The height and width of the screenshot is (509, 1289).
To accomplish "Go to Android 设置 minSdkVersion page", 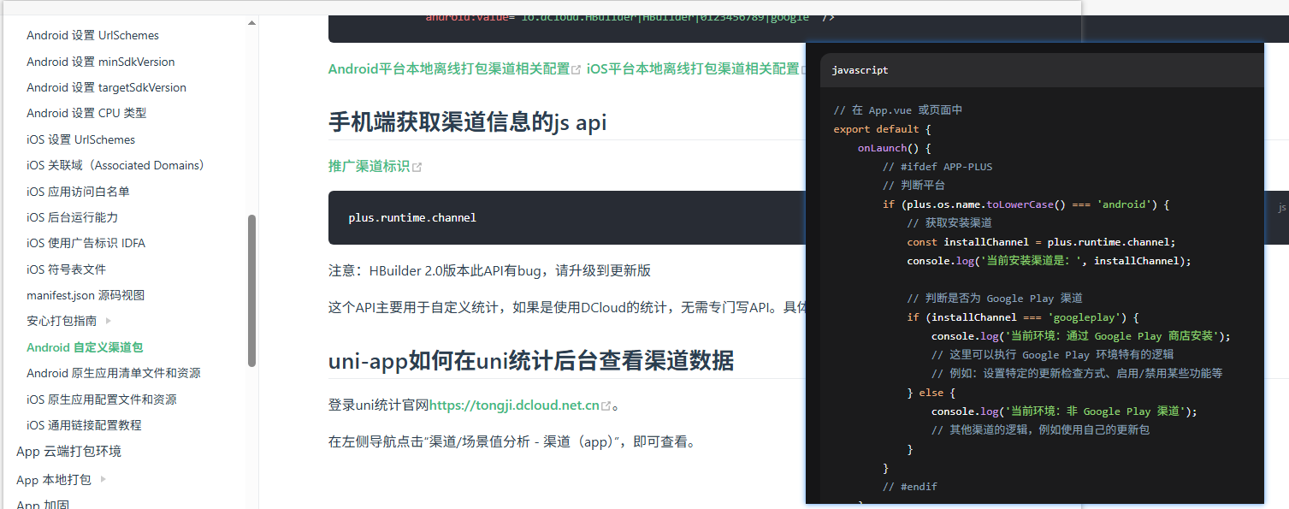I will tap(100, 62).
